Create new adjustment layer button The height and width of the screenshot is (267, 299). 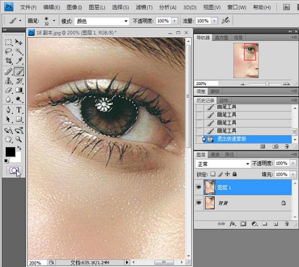[x=254, y=224]
